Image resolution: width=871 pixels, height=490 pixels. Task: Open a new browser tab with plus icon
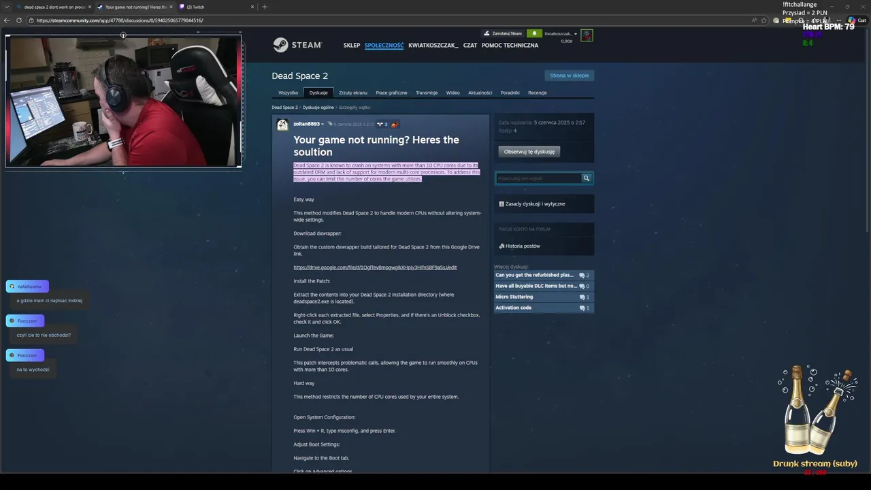(265, 7)
